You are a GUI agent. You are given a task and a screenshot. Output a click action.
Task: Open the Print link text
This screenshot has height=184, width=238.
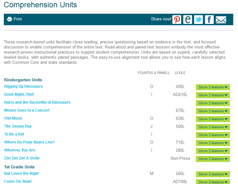[18, 19]
